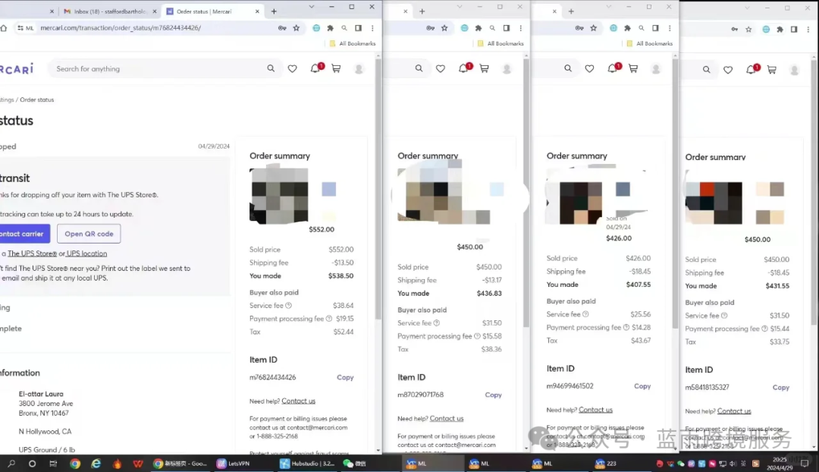Switch to the Gmail Inbox (18) tab
The image size is (819, 472).
tap(110, 11)
